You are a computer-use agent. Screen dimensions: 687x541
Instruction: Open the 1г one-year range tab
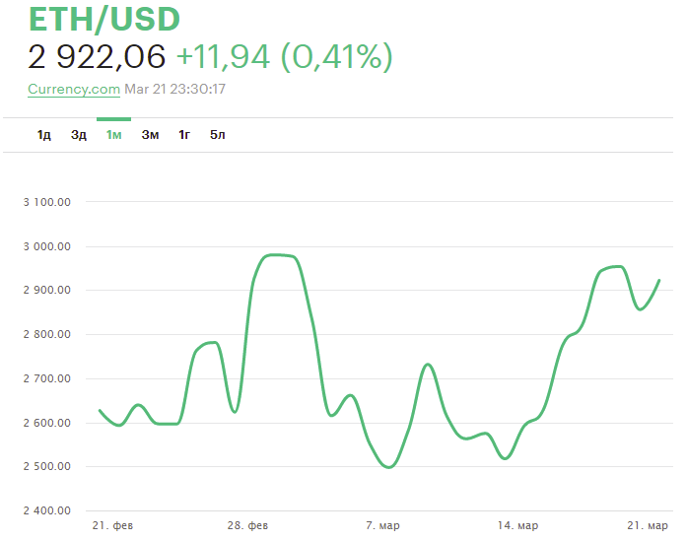(x=184, y=135)
